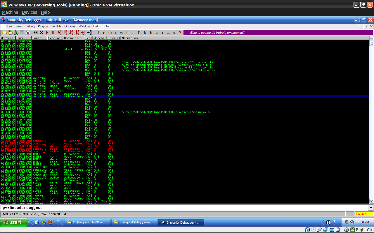Open Breakpoints window with 'b' button
Screen dimensions: 374x233
[x=151, y=33]
